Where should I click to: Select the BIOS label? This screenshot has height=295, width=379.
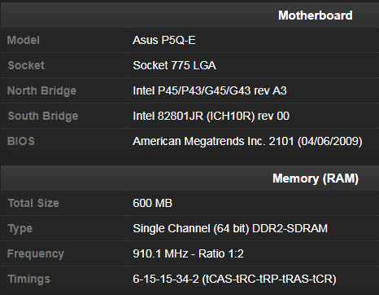[x=21, y=141]
